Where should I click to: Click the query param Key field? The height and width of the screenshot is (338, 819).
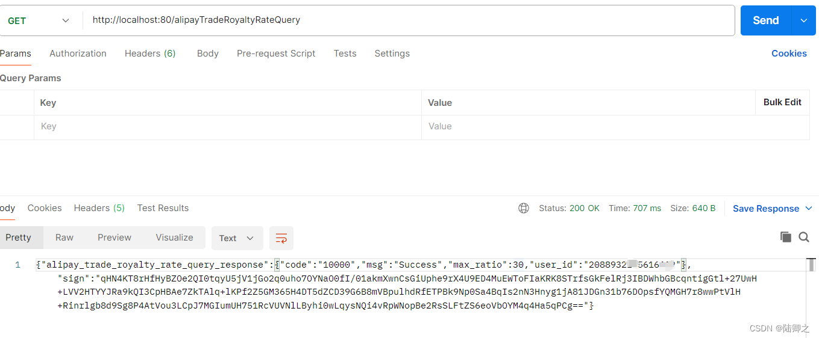228,127
